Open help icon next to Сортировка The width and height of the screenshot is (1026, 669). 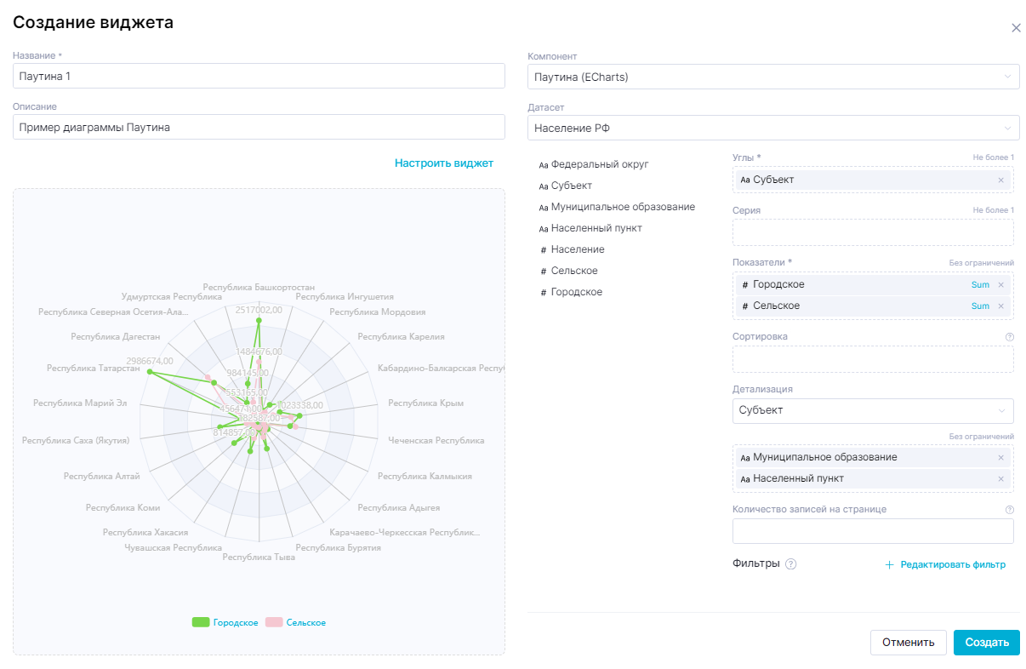coord(1009,337)
